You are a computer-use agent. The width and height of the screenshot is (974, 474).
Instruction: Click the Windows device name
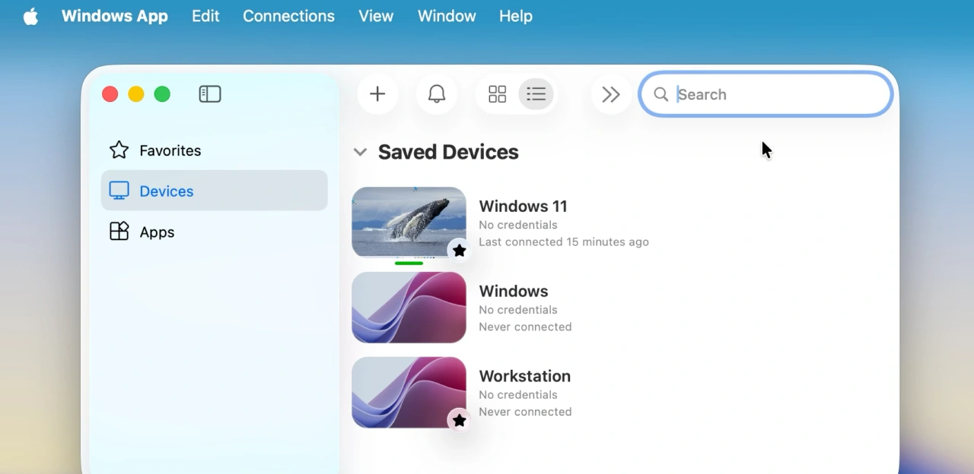[514, 291]
